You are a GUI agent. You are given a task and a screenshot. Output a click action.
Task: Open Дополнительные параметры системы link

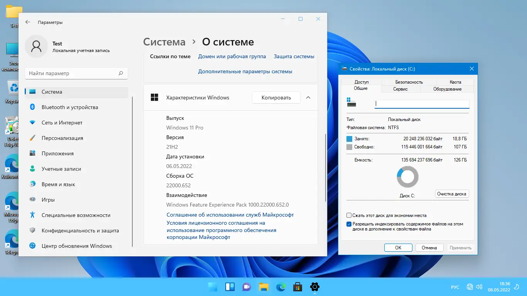coord(245,71)
